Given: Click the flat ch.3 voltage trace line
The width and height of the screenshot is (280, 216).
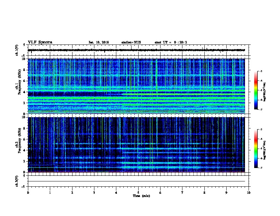Looking at the screenshot, I should click(x=136, y=181).
